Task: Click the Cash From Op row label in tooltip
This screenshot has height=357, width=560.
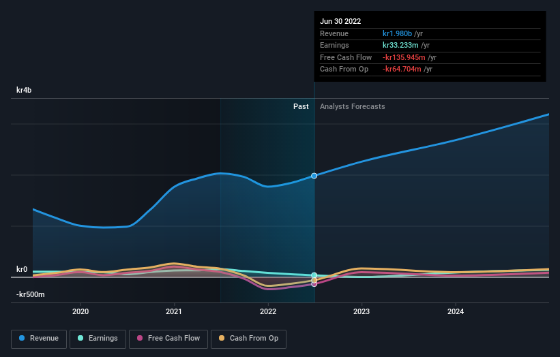Action: pyautogui.click(x=344, y=69)
